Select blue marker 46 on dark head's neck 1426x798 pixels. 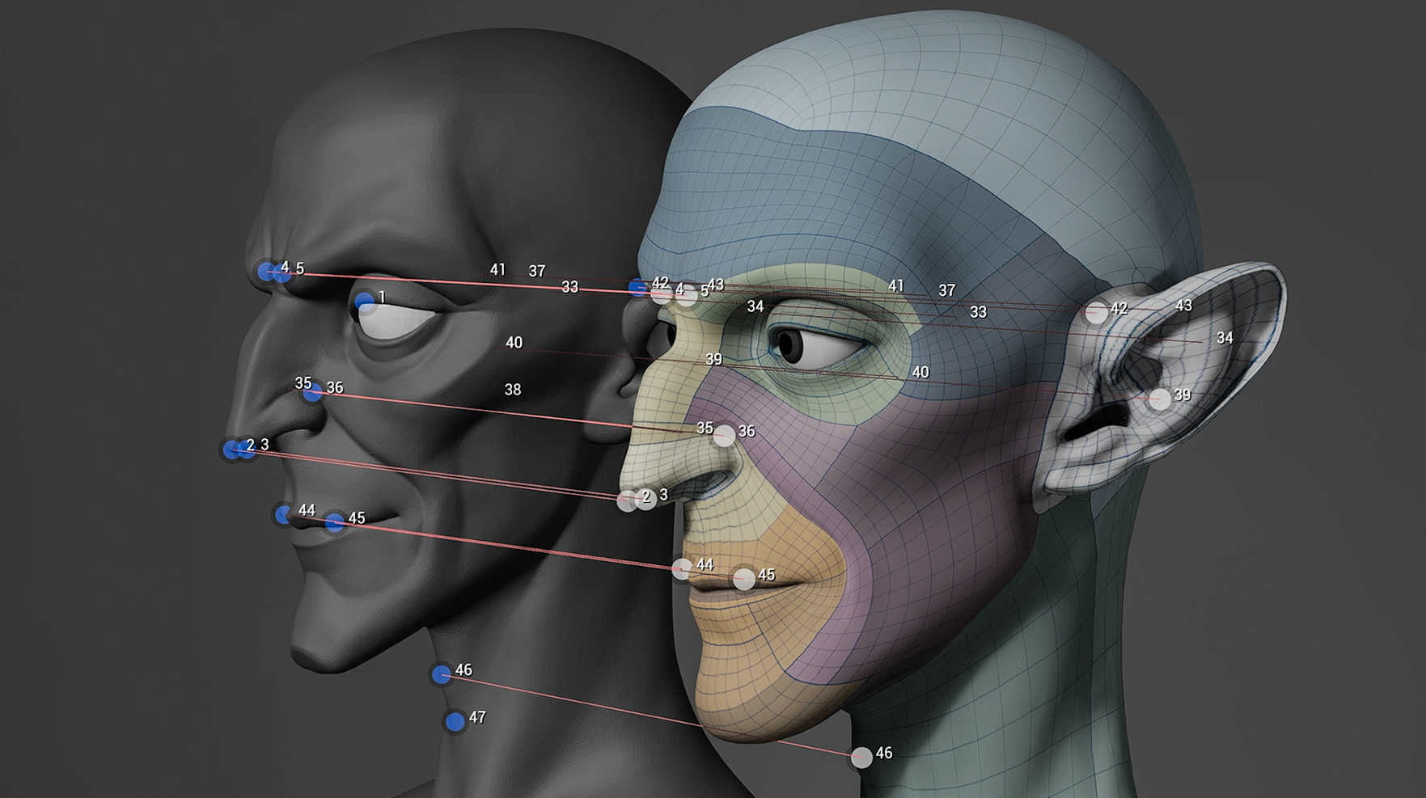click(x=441, y=674)
